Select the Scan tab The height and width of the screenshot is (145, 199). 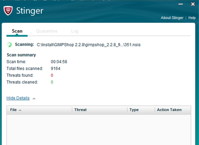(x=17, y=31)
